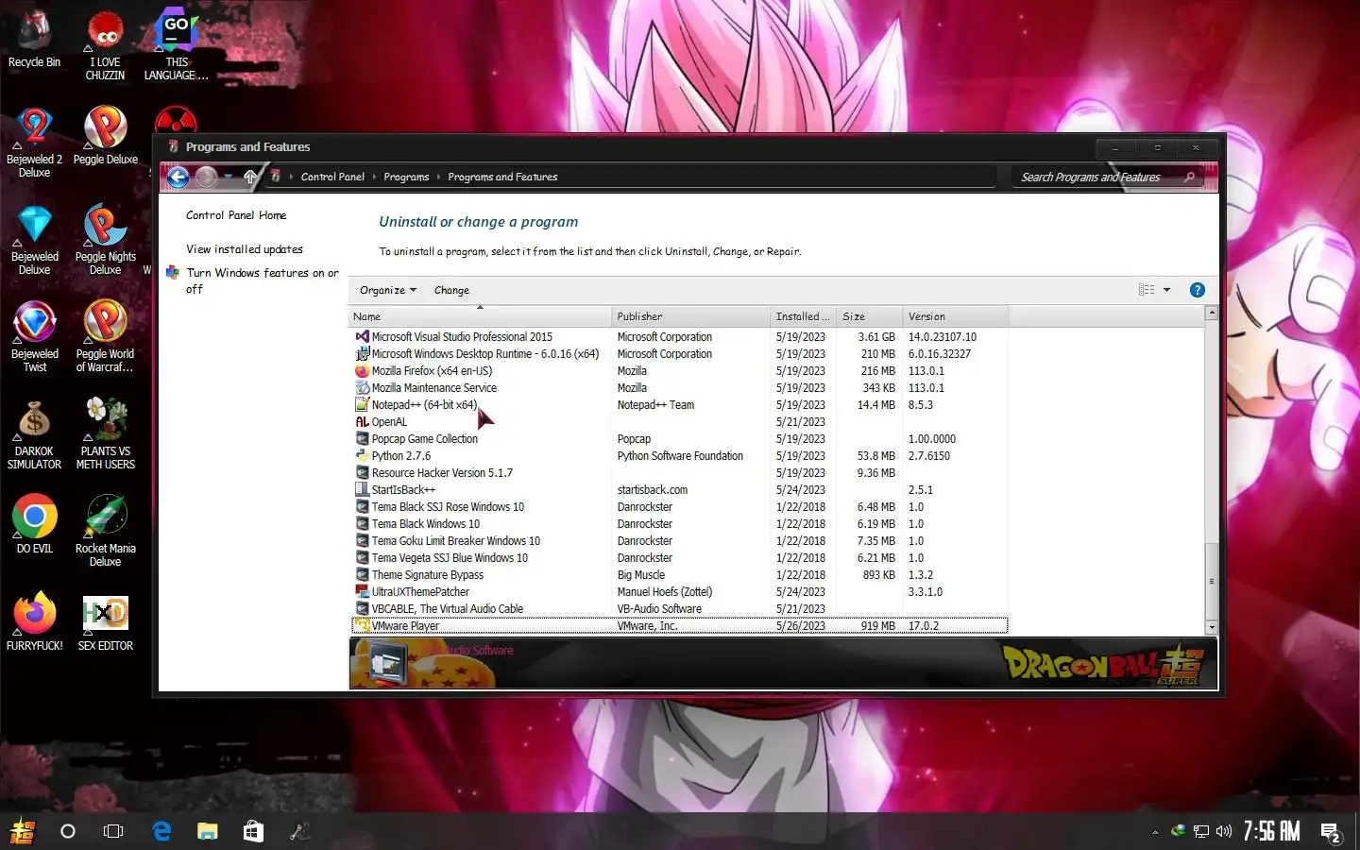Screen dimensions: 1360x850
Task: Open the DARKOK SIMULATOR desktop icon
Action: [34, 433]
